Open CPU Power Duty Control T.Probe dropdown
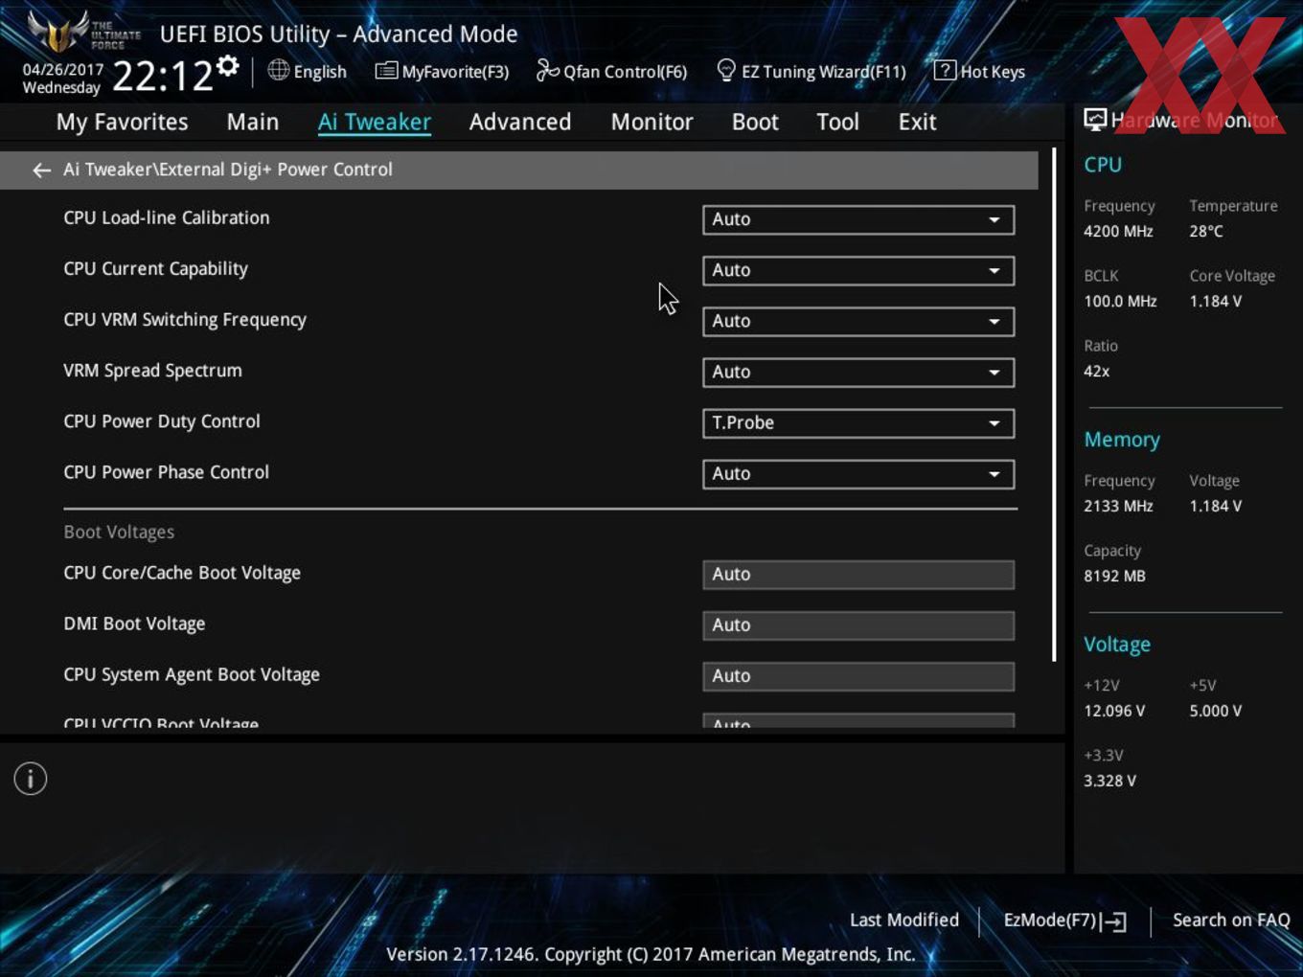Viewport: 1303px width, 977px height. [x=858, y=422]
